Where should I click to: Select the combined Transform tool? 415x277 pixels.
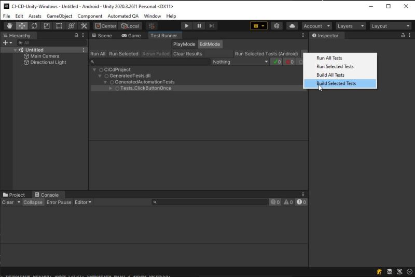point(72,26)
